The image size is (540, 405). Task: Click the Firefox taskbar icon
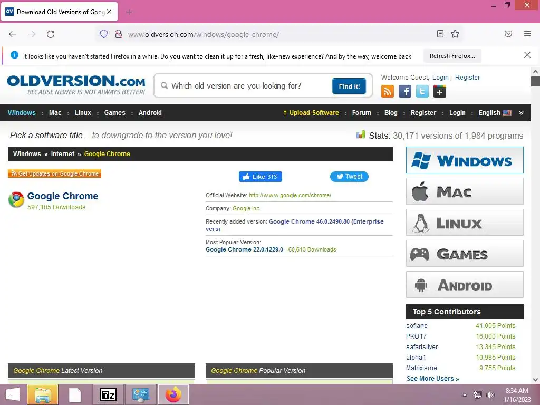pyautogui.click(x=173, y=394)
